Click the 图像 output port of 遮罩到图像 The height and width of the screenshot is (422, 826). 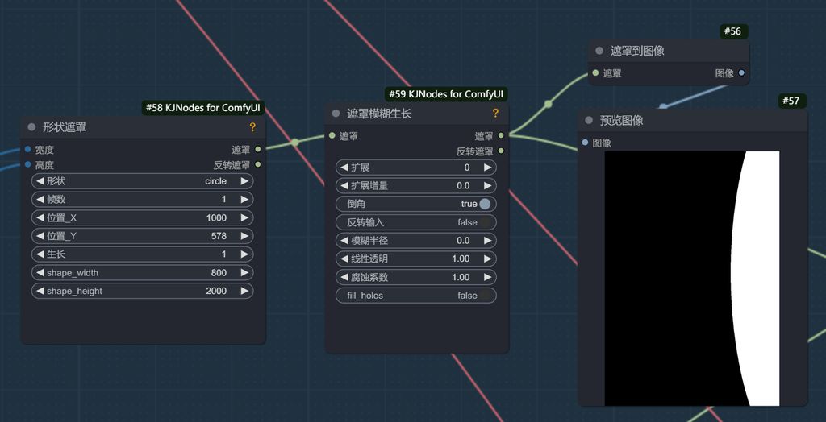click(741, 73)
